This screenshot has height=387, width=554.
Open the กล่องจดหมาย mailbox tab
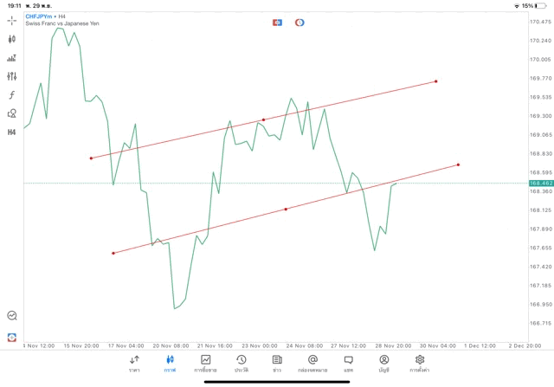[312, 364]
